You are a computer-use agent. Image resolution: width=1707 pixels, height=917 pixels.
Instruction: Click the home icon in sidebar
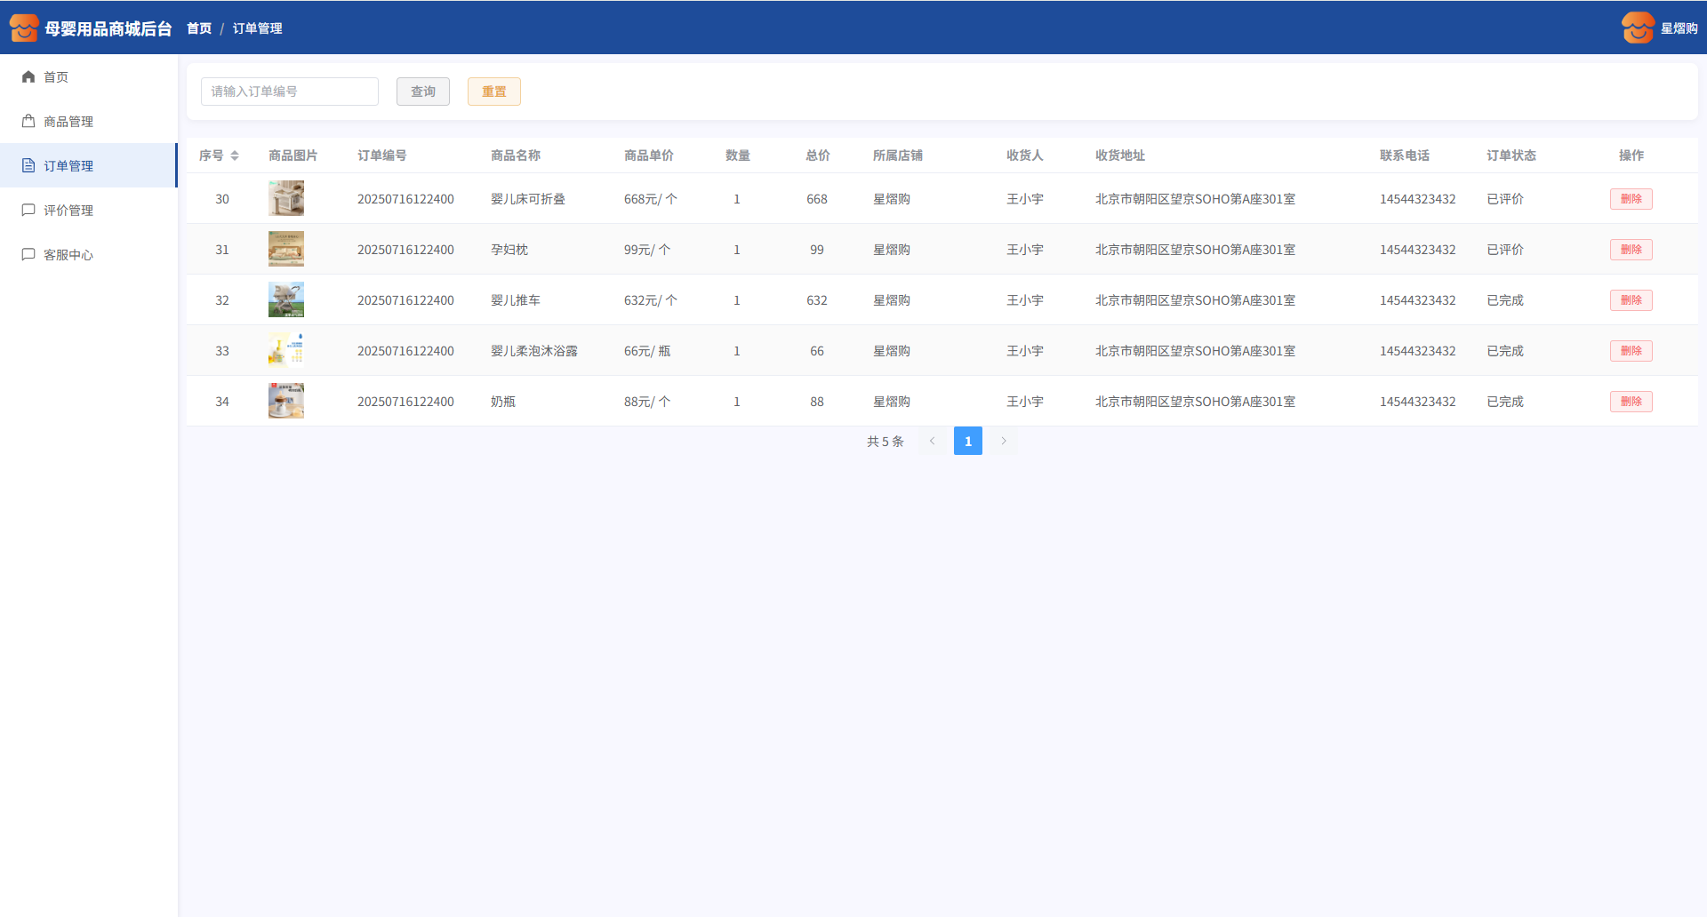(28, 77)
